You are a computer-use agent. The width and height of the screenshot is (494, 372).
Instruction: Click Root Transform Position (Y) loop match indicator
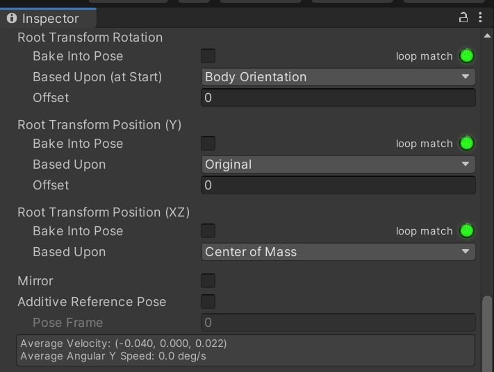click(467, 144)
